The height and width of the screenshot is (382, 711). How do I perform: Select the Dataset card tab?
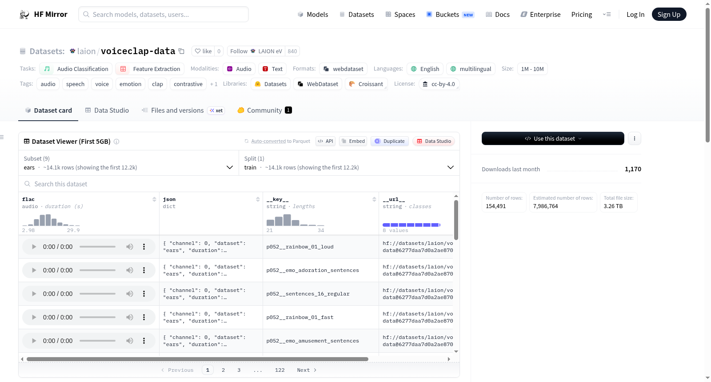(x=48, y=110)
